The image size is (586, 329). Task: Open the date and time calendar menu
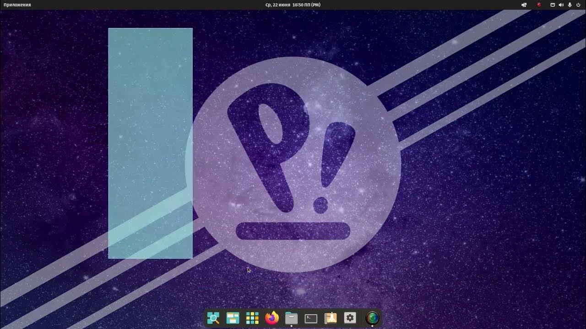(293, 5)
